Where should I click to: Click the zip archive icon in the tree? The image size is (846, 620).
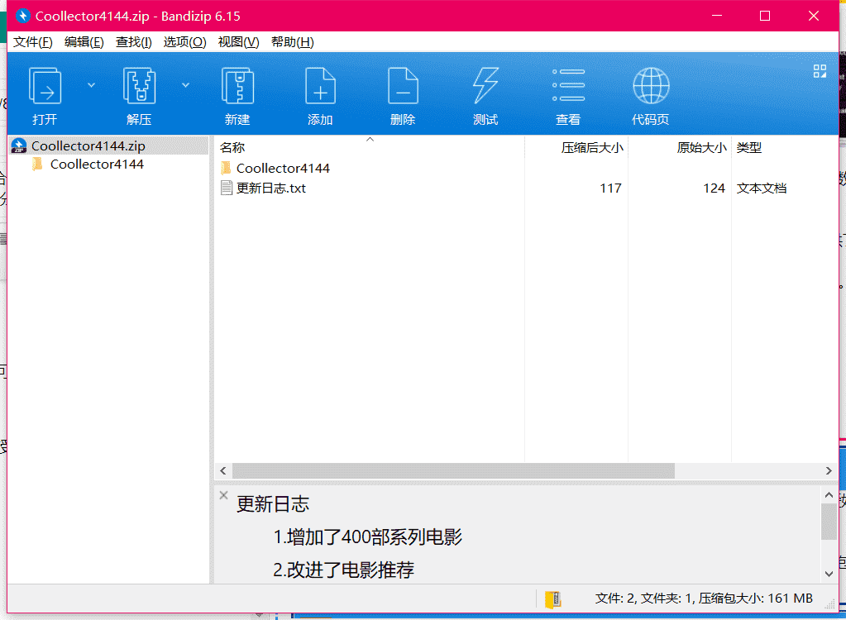[19, 145]
